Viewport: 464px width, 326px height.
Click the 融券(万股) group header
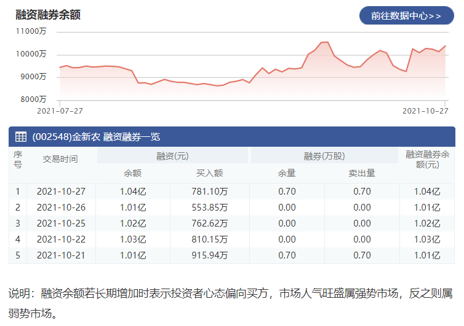click(x=324, y=156)
